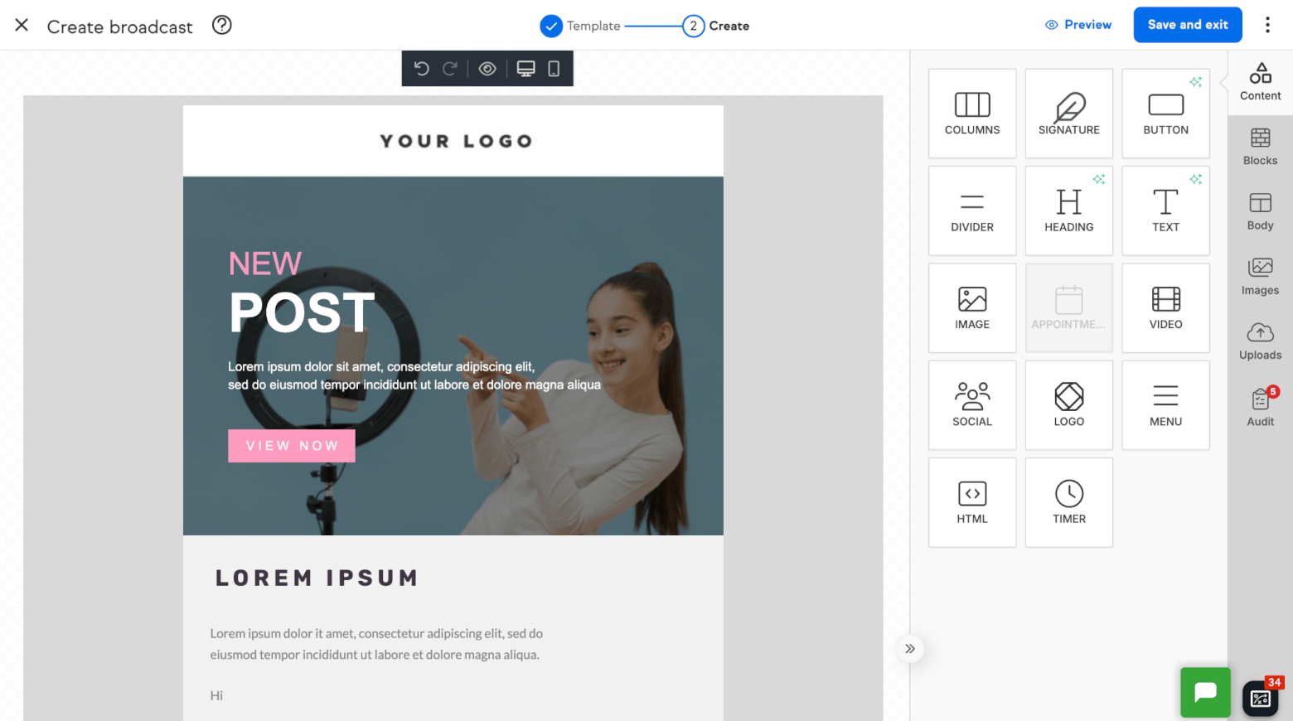Switch to the Images tab

[1260, 277]
